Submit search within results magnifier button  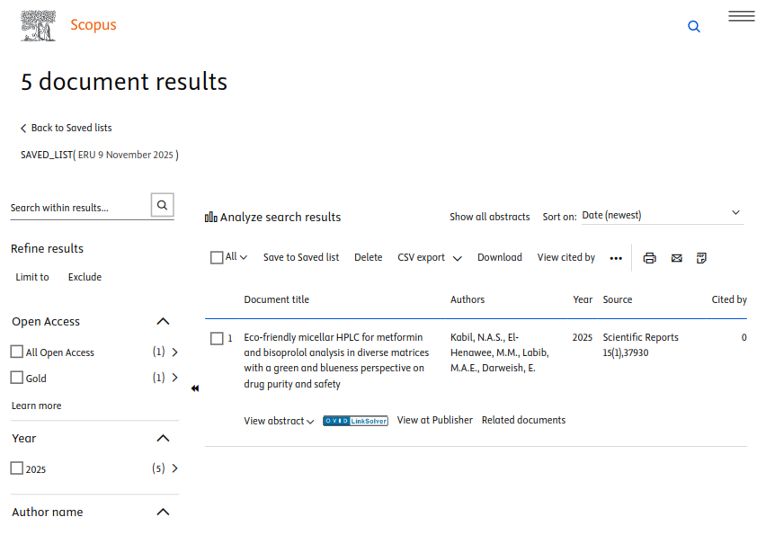pos(162,205)
